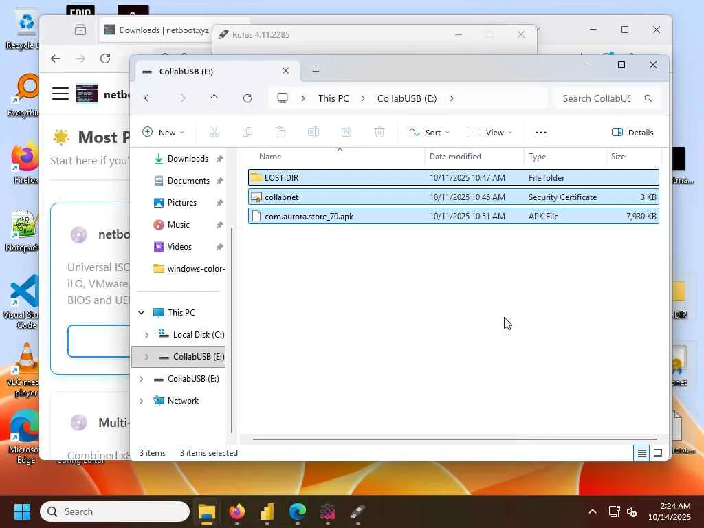The image size is (704, 528).
Task: Switch to Downloads | netboot.xyz browser tab
Action: 157,30
